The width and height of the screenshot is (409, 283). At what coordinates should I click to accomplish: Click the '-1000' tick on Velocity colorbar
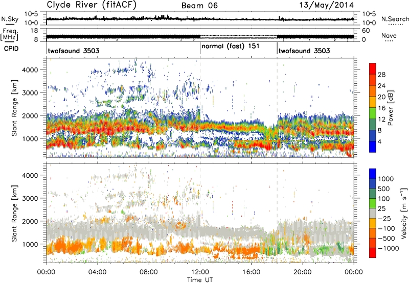coord(388,248)
